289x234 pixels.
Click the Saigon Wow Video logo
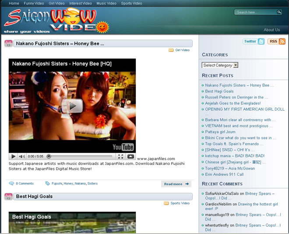click(x=56, y=21)
